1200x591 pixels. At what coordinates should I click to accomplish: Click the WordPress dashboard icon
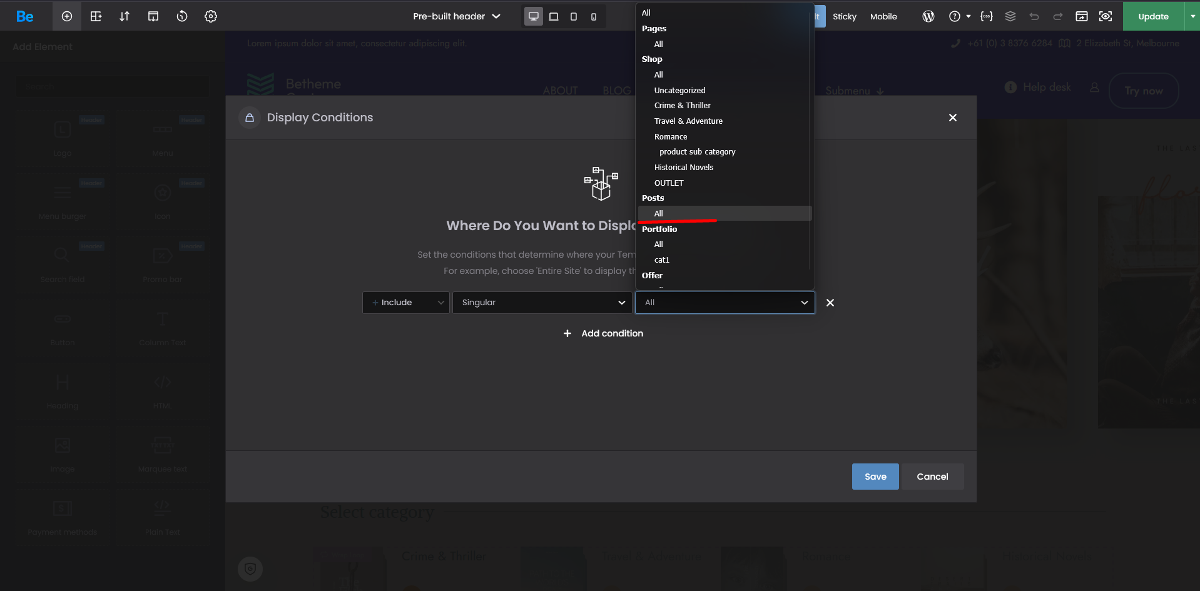coord(928,16)
